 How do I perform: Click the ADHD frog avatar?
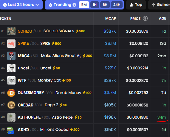11,130
